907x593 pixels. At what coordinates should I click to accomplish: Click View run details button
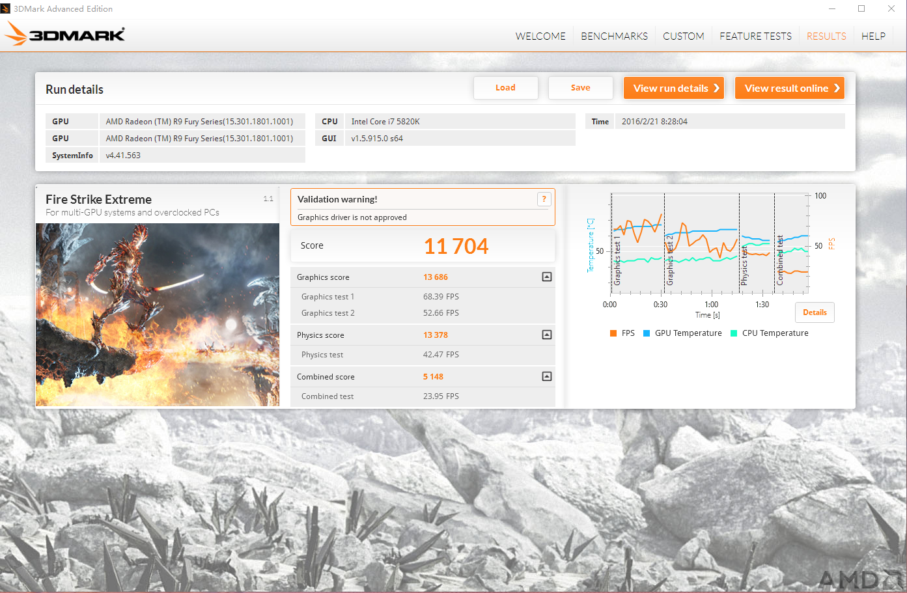click(x=674, y=88)
